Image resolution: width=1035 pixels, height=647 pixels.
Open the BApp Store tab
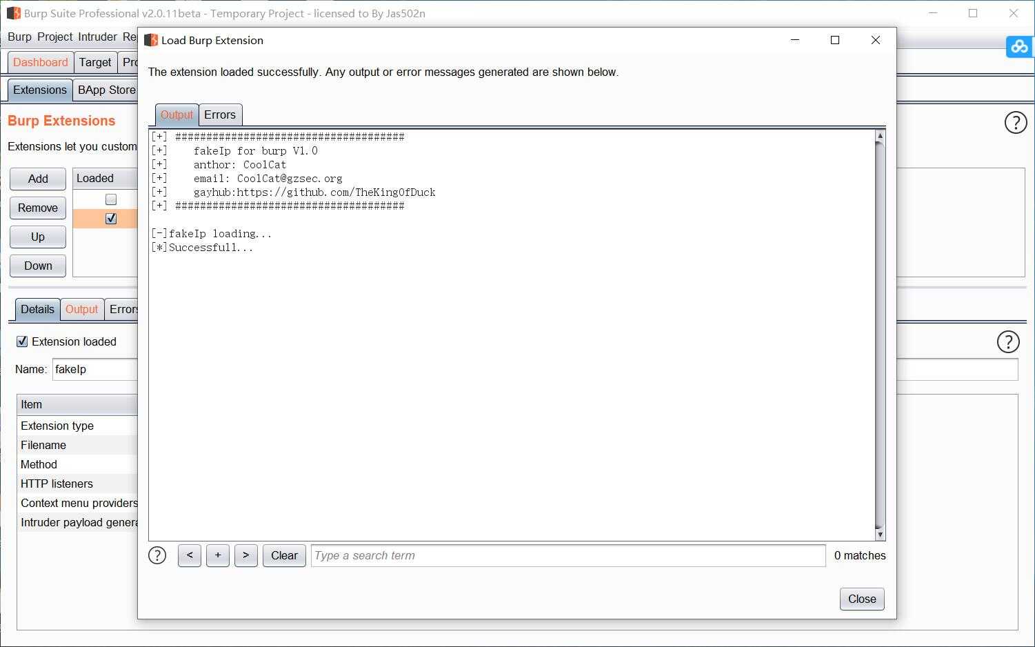click(105, 90)
